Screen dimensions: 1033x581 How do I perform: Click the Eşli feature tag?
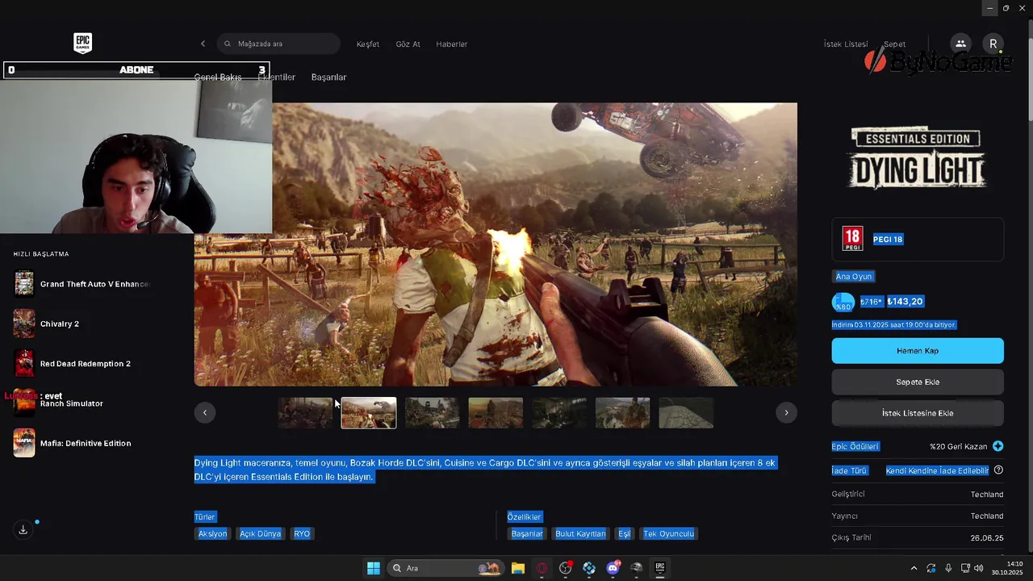click(624, 533)
